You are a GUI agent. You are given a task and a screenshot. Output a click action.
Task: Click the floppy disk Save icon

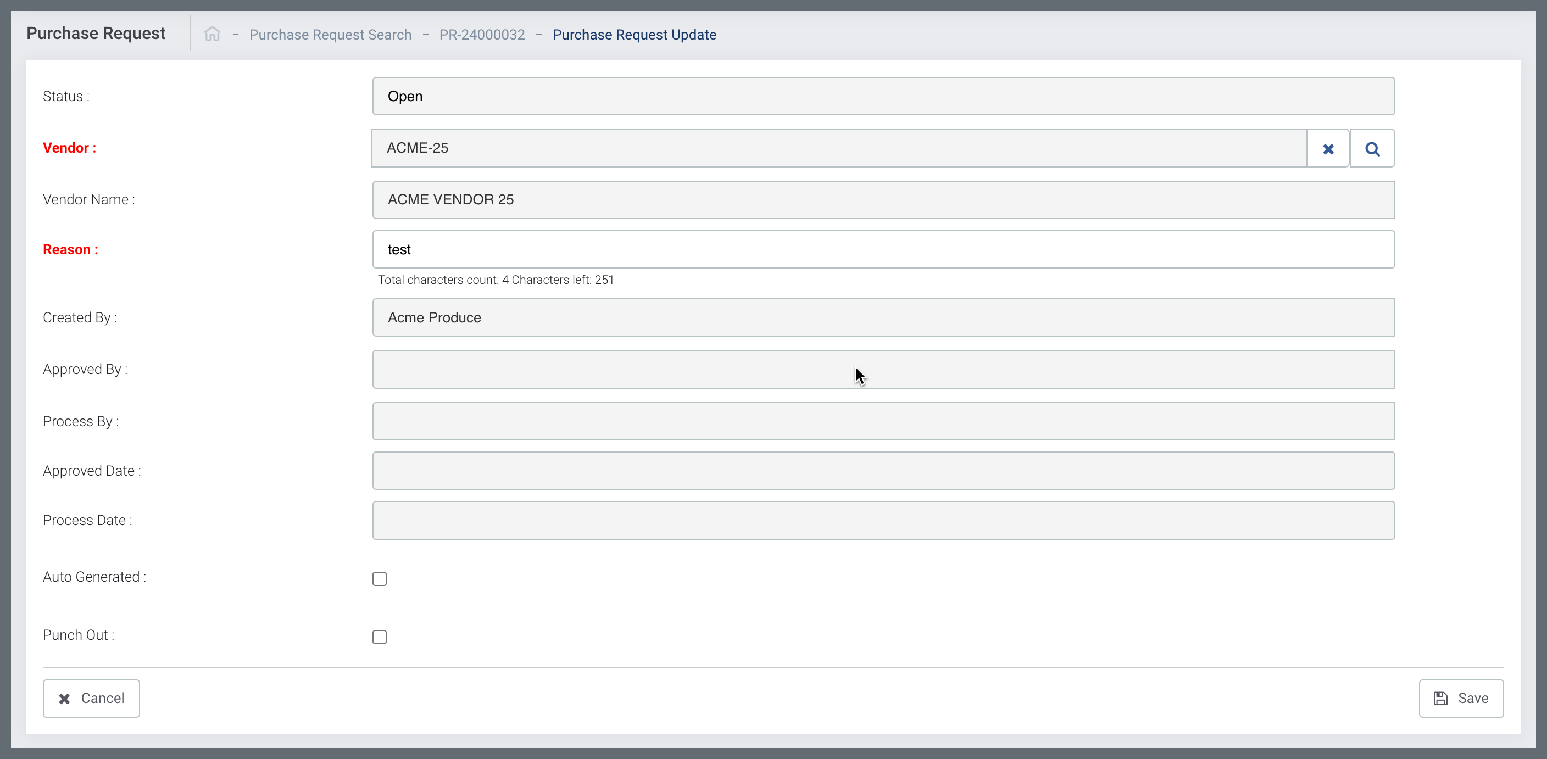1440,699
